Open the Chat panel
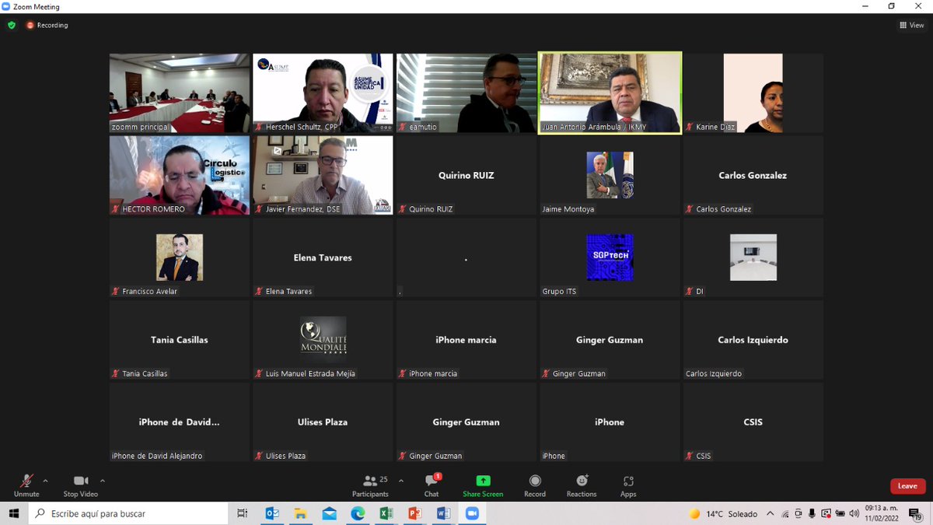The width and height of the screenshot is (933, 525). click(x=432, y=485)
